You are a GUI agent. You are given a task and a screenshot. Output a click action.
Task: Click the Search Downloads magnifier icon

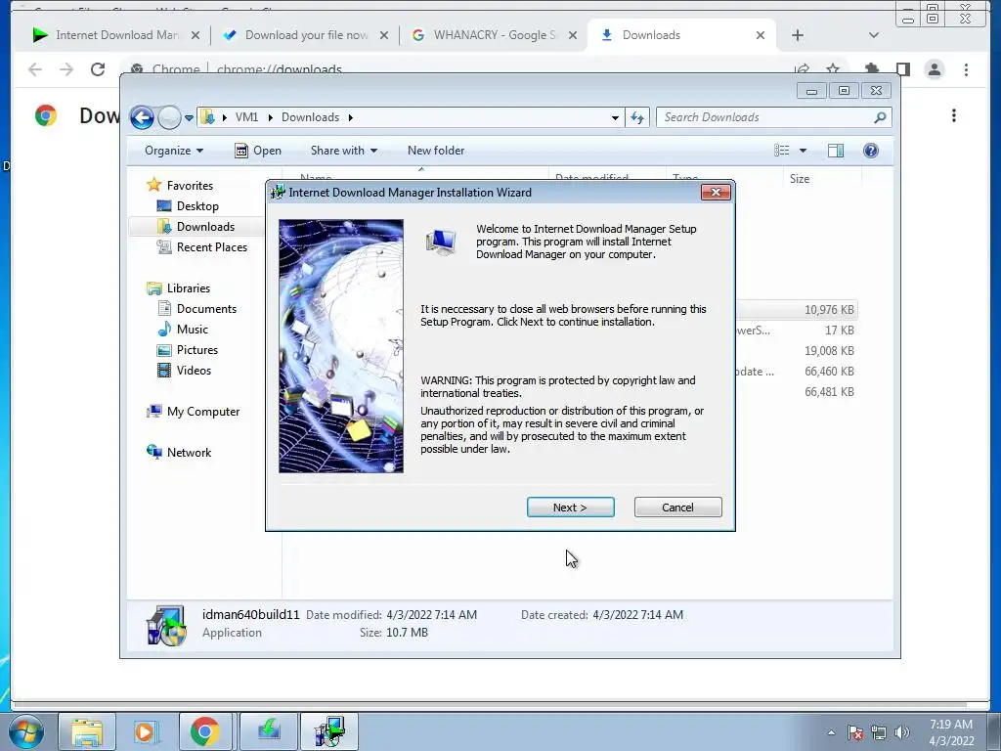pos(881,117)
